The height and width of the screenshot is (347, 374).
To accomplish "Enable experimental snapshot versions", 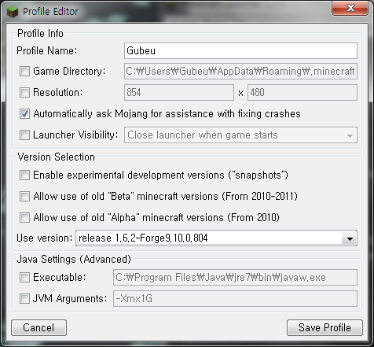I will [24, 175].
